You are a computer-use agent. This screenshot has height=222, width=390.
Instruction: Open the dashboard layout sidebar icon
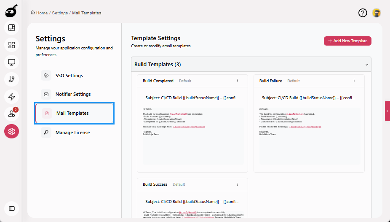11,28
